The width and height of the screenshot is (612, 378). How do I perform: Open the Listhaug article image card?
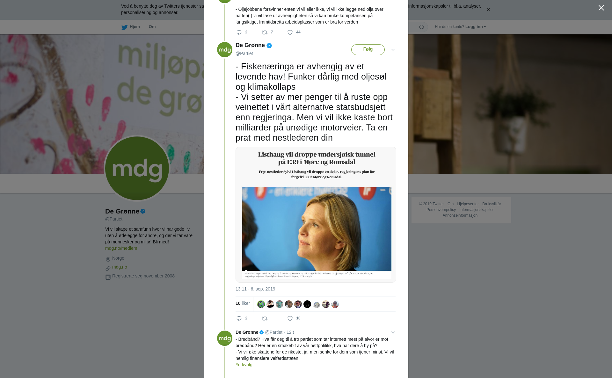(x=316, y=214)
